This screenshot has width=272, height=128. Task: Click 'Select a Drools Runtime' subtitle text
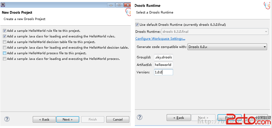pos(155,12)
